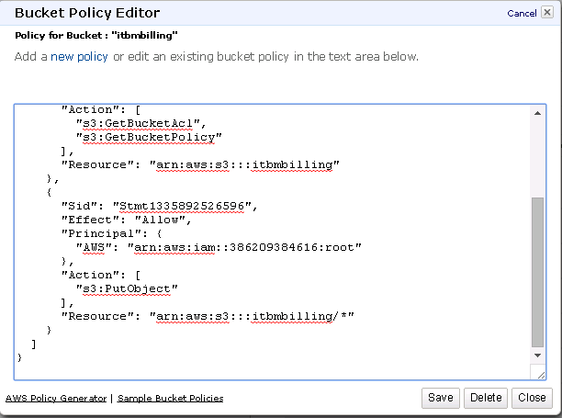The width and height of the screenshot is (562, 418).
Task: Open the "new policy" link
Action: 79,57
